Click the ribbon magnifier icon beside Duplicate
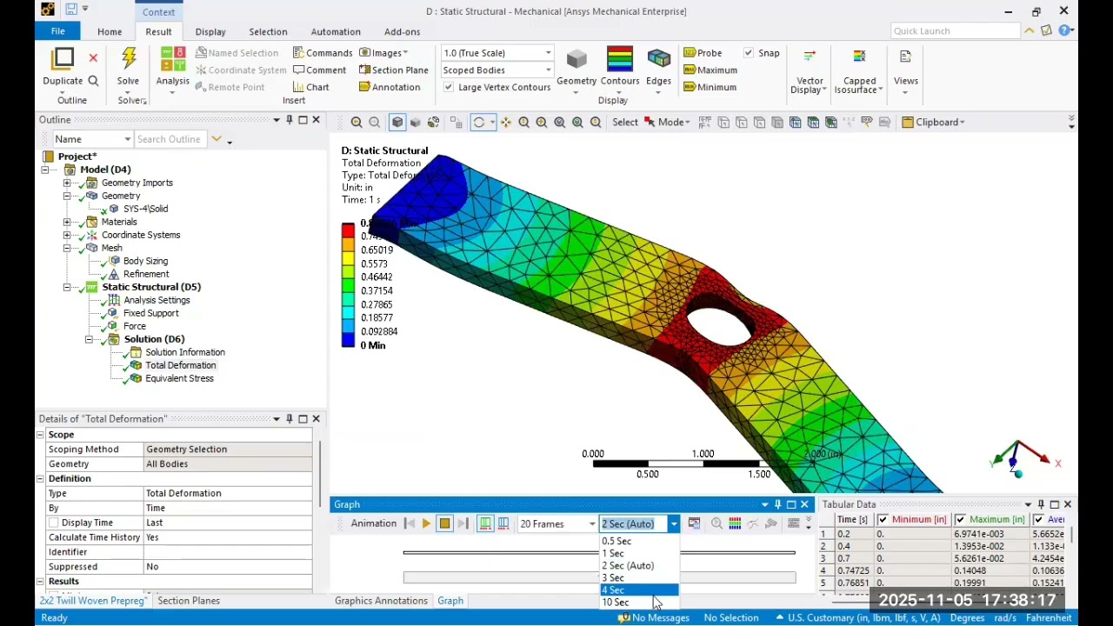1113x626 pixels. (x=93, y=81)
